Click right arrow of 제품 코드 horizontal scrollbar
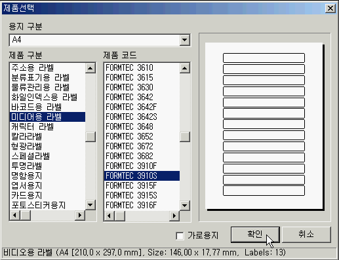Screen dimensions: 339x260 pyautogui.click(x=174, y=216)
